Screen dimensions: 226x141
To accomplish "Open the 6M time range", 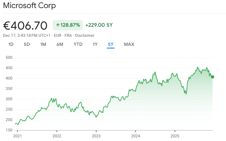I will 60,44.
